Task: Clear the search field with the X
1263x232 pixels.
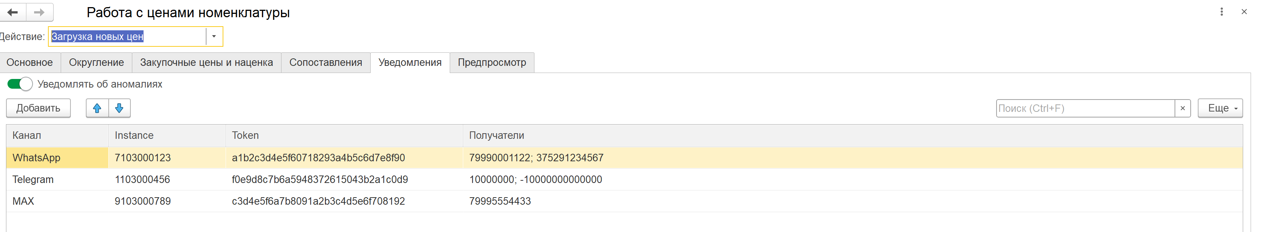Action: click(1182, 108)
